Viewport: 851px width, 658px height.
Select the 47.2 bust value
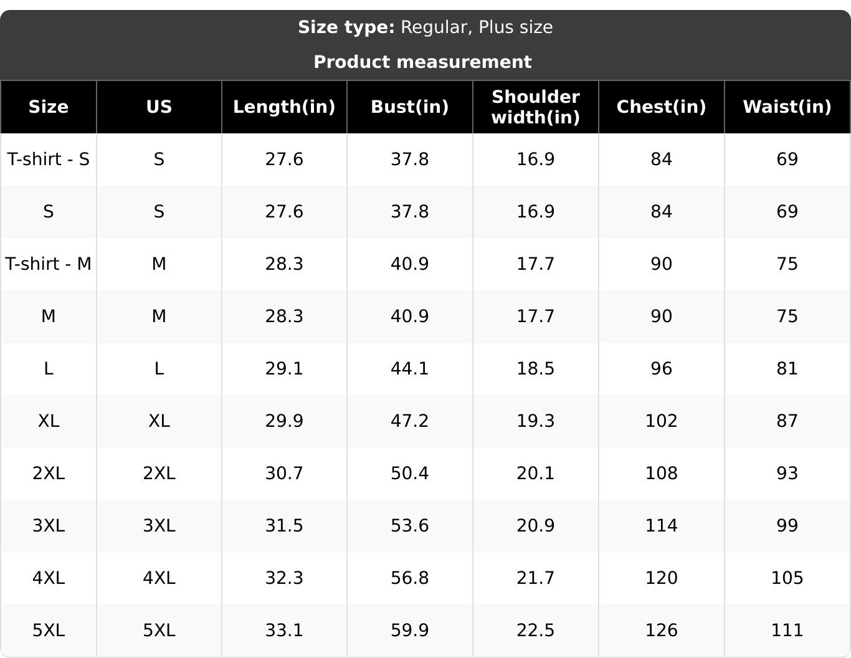click(x=409, y=421)
